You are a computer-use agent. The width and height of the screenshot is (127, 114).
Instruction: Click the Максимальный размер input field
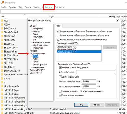pos(89,81)
